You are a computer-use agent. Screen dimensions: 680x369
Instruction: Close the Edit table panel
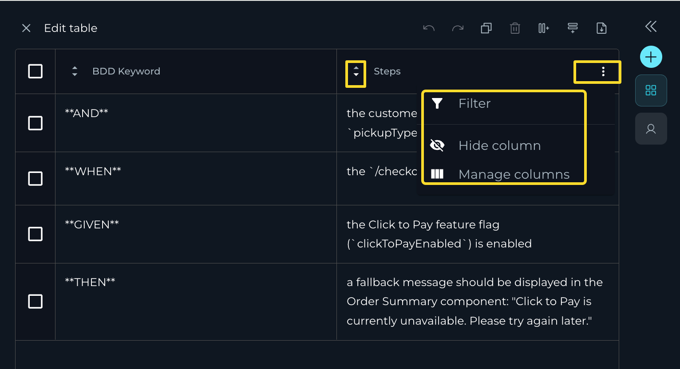coord(26,28)
